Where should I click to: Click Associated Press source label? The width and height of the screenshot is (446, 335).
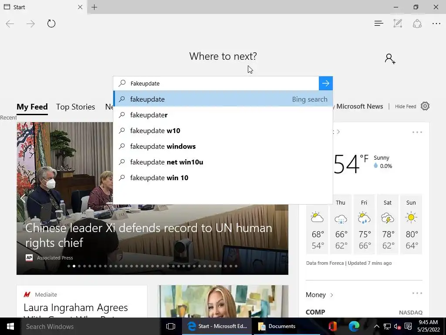55,258
